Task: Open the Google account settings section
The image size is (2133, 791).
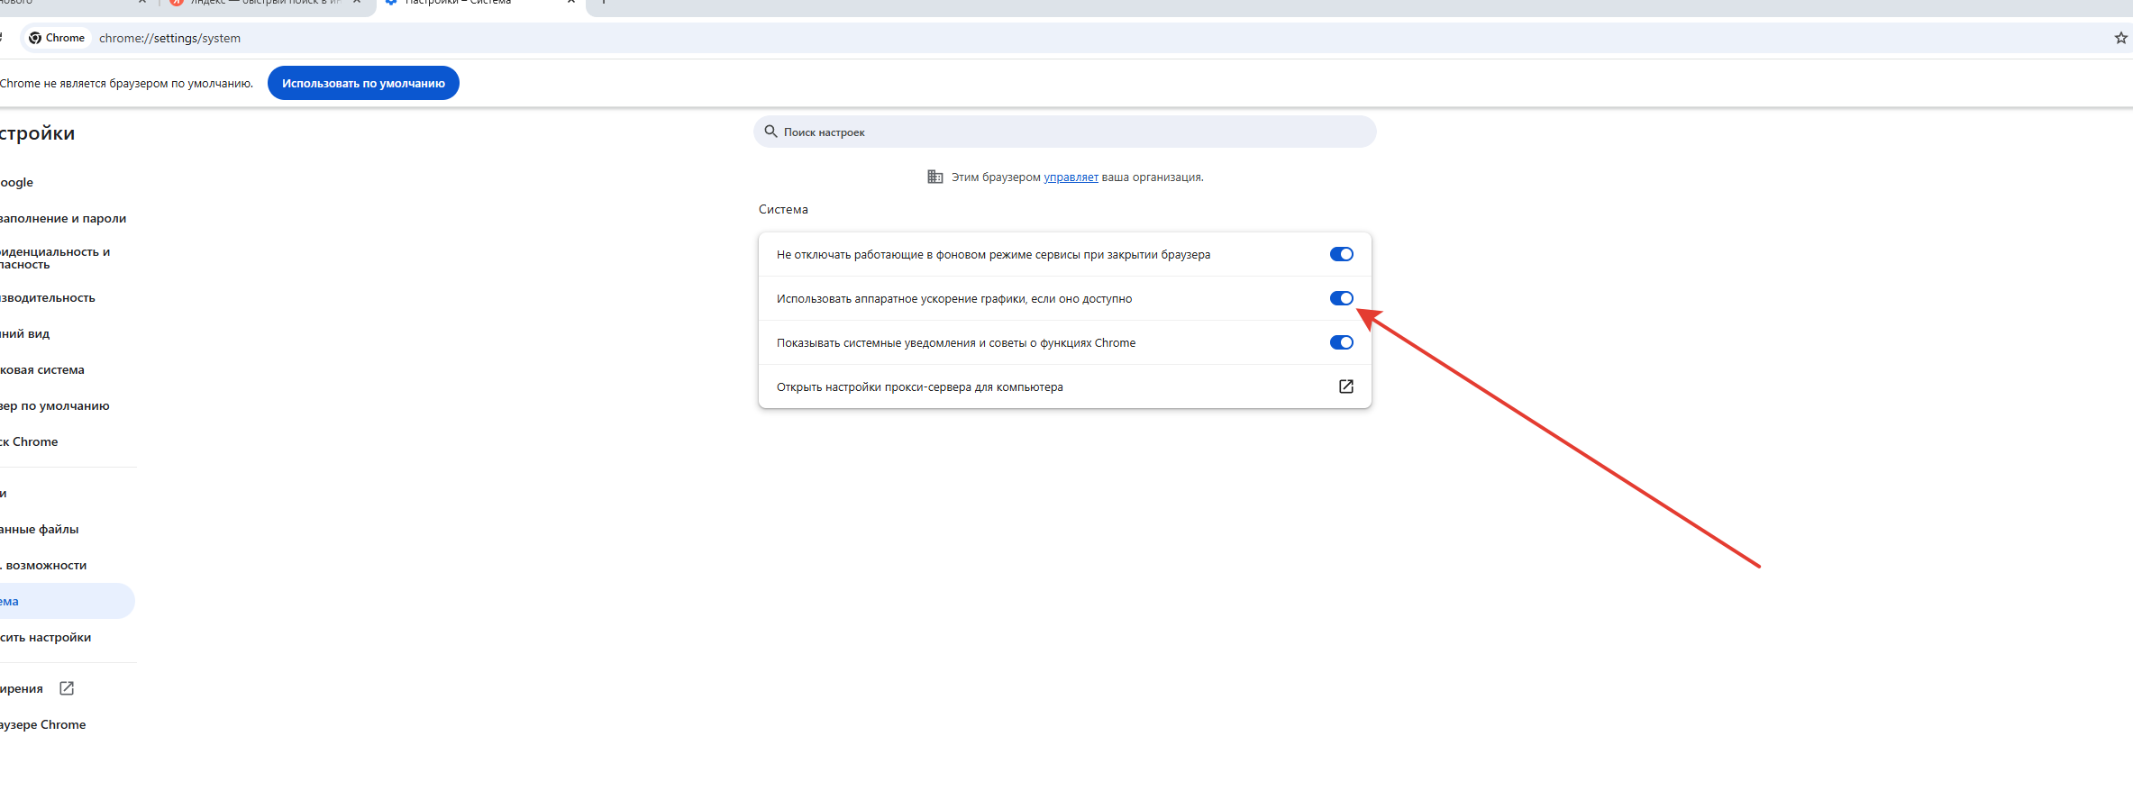Action: [16, 182]
